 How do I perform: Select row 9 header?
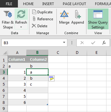click(4, 108)
